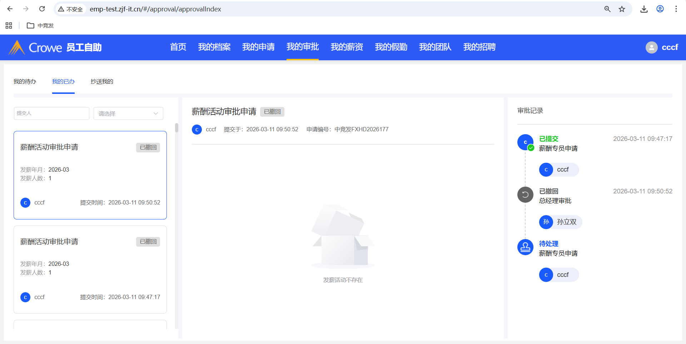Screen dimensions: 686x344
Task: Open the browser three-dot menu
Action: 676,9
